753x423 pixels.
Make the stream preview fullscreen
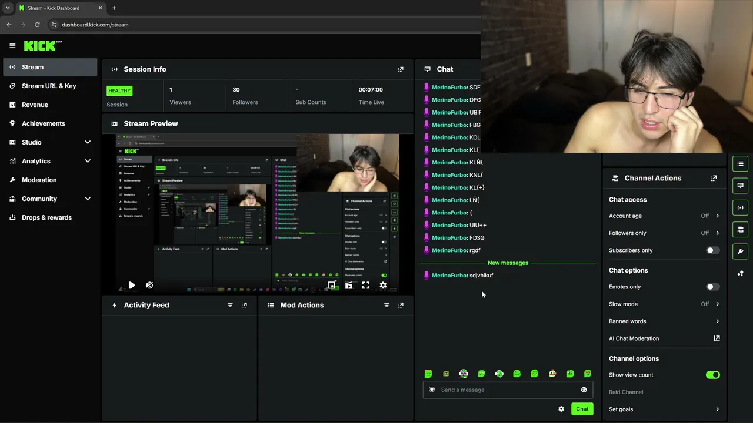coord(366,286)
